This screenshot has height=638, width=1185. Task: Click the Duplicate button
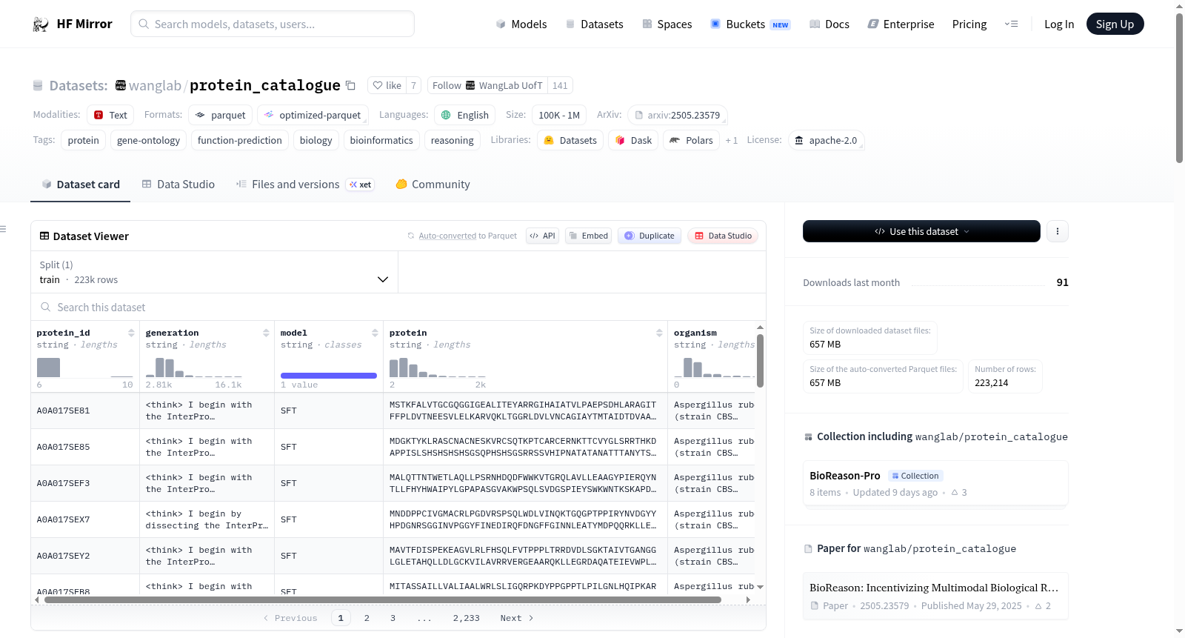click(x=649, y=236)
